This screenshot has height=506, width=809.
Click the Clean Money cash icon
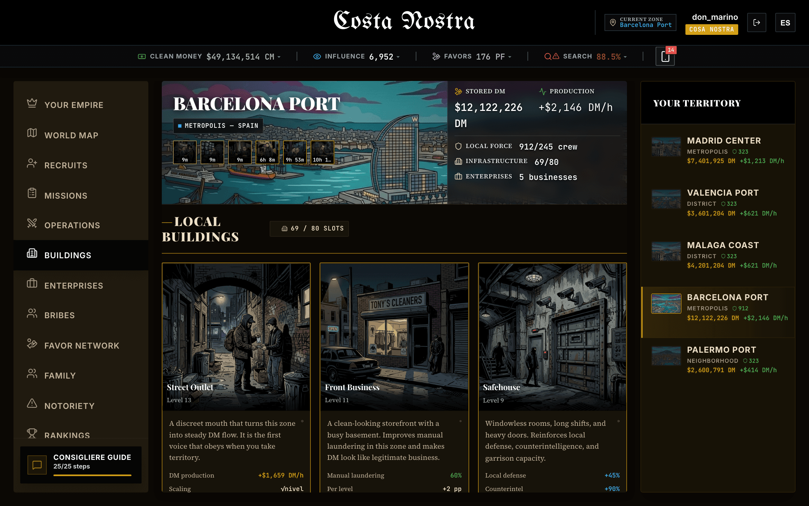142,57
